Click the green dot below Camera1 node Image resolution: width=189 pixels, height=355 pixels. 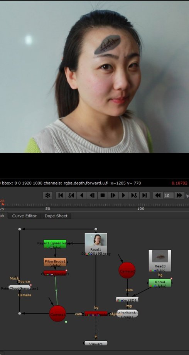(x=66, y=322)
